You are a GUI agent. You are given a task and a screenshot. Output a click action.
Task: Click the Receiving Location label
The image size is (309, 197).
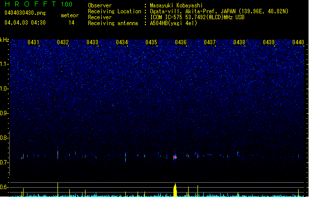point(114,11)
